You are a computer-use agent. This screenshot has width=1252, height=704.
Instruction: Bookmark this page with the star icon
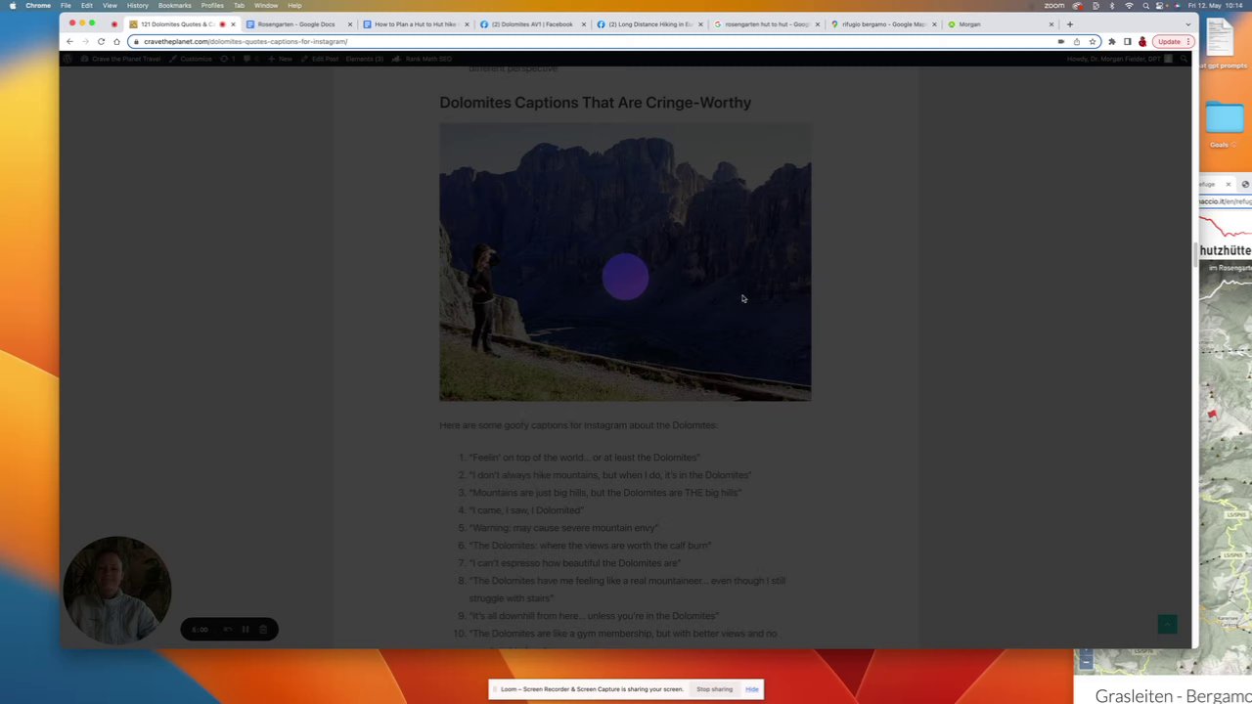click(1093, 41)
